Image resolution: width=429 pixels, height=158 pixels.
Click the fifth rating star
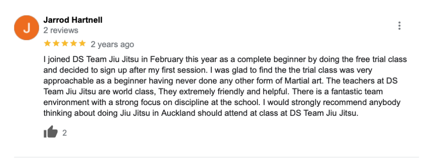tap(82, 43)
